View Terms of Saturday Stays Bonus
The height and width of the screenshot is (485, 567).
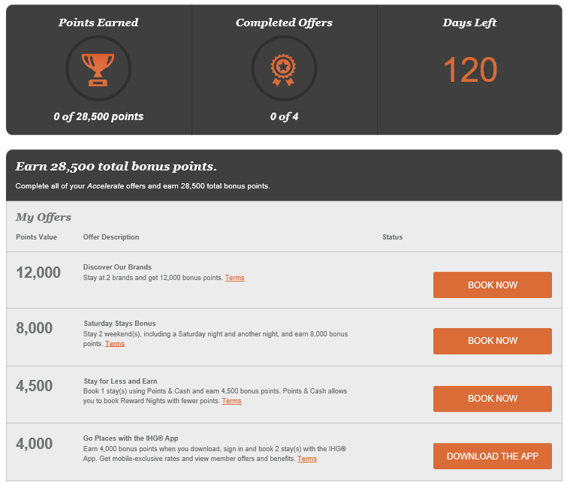pos(115,344)
